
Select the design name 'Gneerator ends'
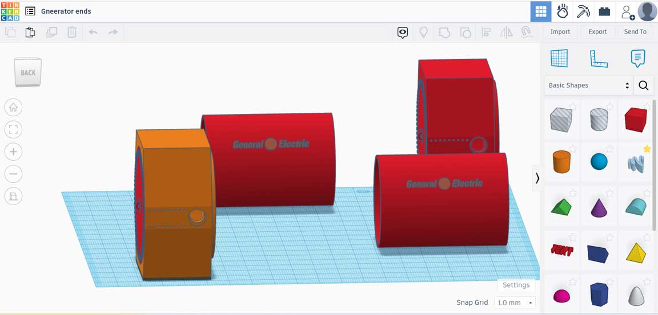coord(66,11)
